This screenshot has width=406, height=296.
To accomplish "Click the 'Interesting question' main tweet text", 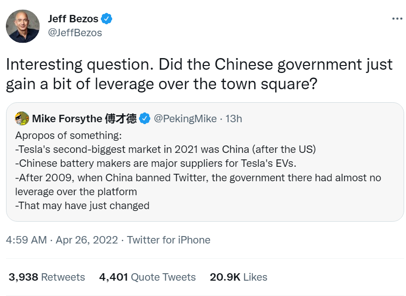I will (x=199, y=74).
